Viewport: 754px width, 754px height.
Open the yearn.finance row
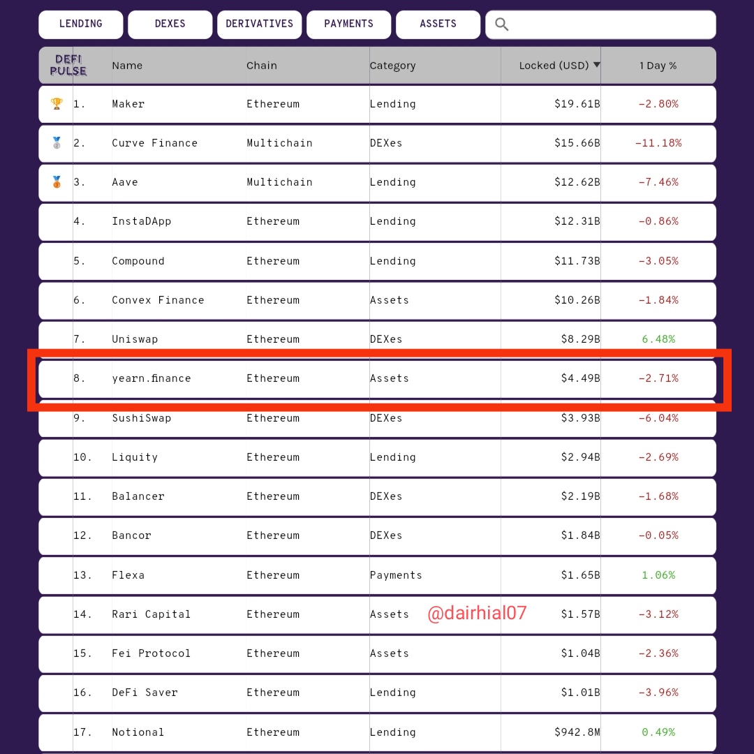pos(377,379)
